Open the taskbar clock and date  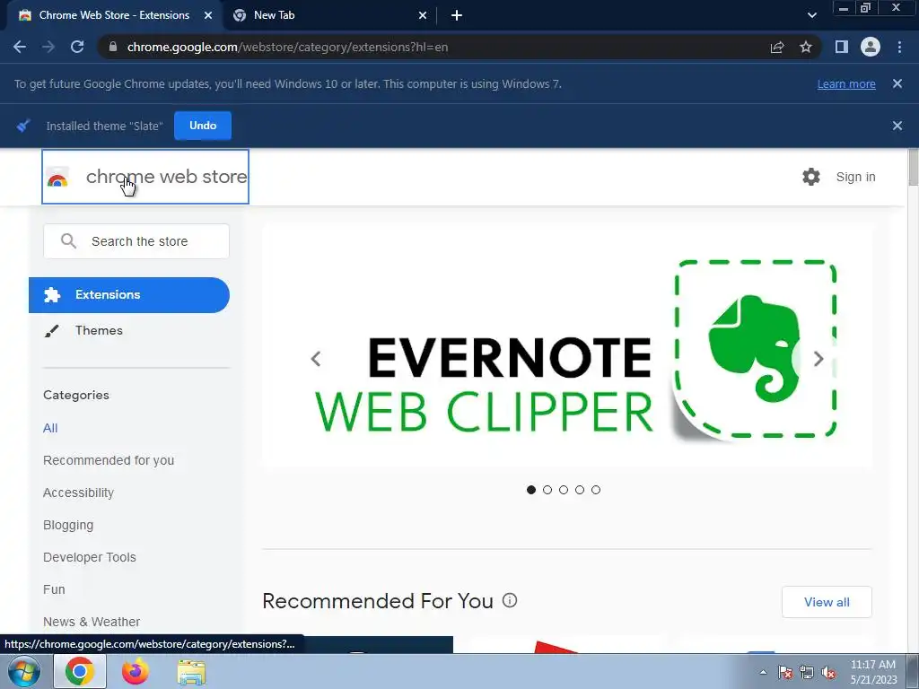pyautogui.click(x=873, y=672)
